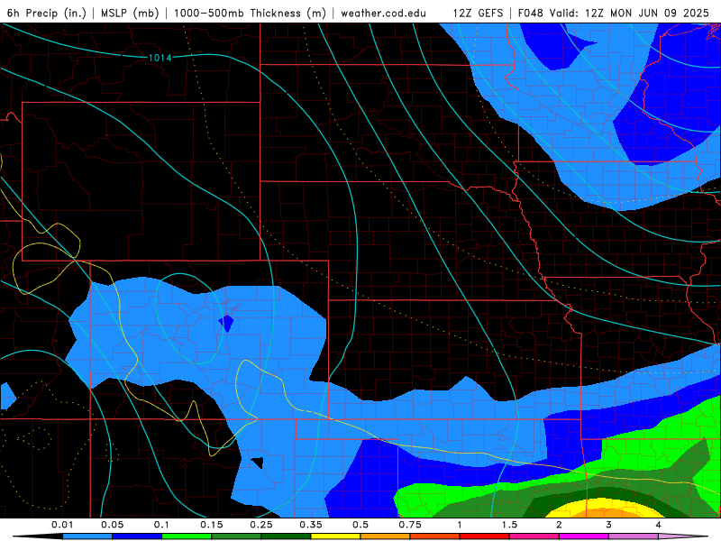Pick the orange 0.5–0.75 legend swatch
The height and width of the screenshot is (541, 721).
point(386,536)
